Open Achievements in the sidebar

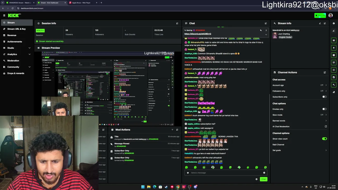[x=16, y=41]
